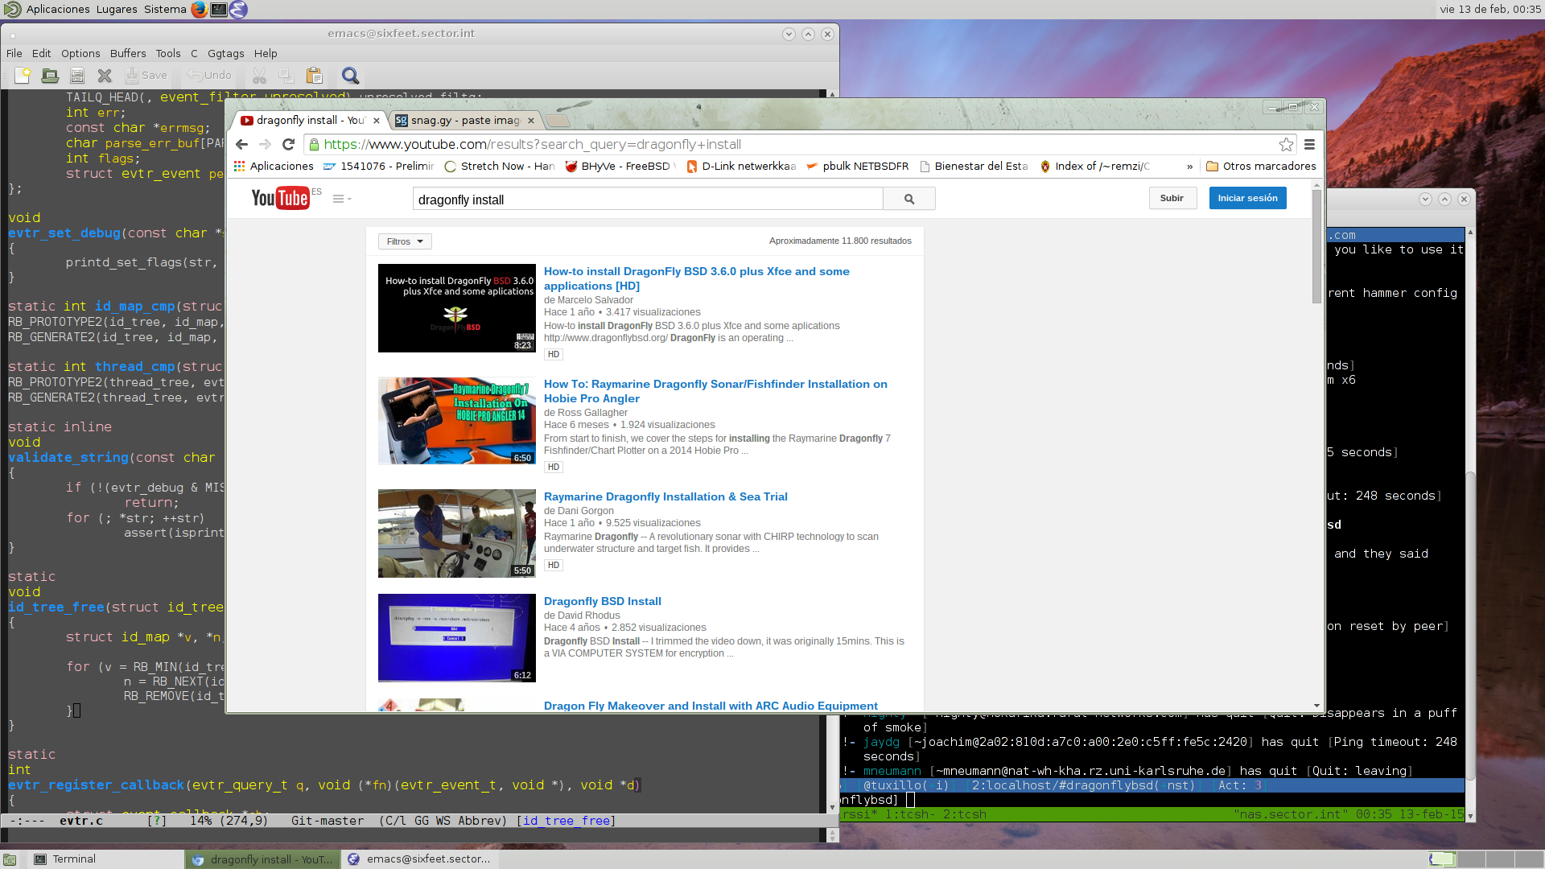Open Chrome's hamburger menu
Image resolution: width=1545 pixels, height=869 pixels.
[1309, 145]
